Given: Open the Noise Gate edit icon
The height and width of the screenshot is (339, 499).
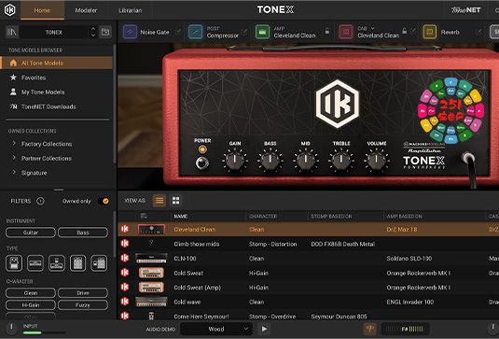Looking at the screenshot, I should click(178, 32).
